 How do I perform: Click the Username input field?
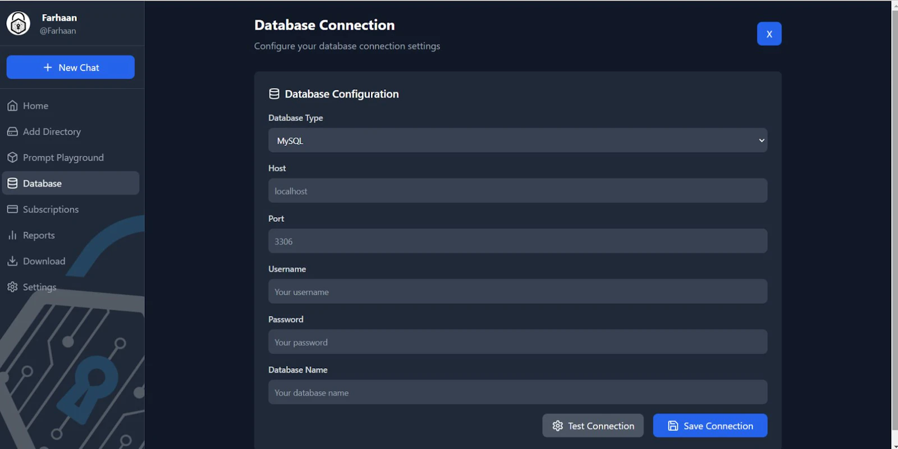pos(517,291)
